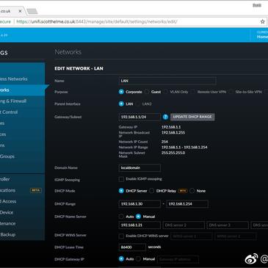Enable the DHCP WINS server checkbox

tap(121, 236)
